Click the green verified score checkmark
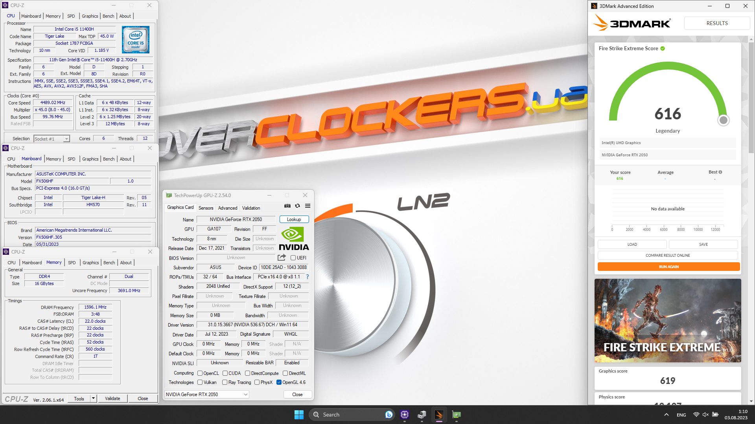This screenshot has height=424, width=755. 663,48
